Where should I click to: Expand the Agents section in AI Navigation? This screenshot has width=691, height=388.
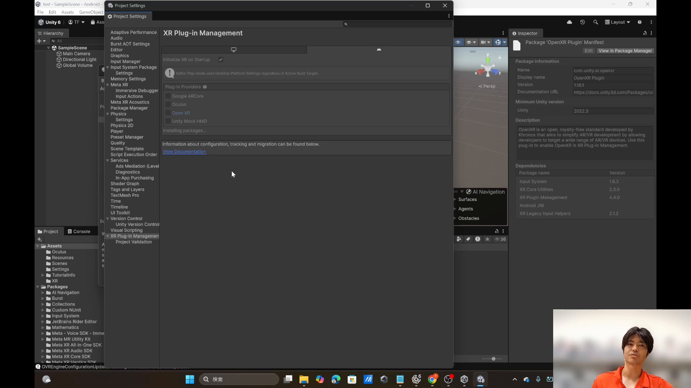coord(455,209)
